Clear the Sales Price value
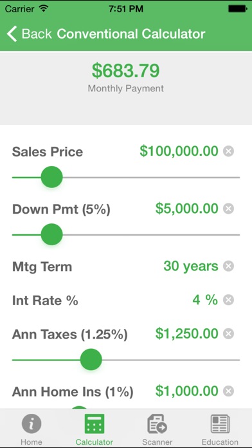The image size is (252, 448). point(229,151)
